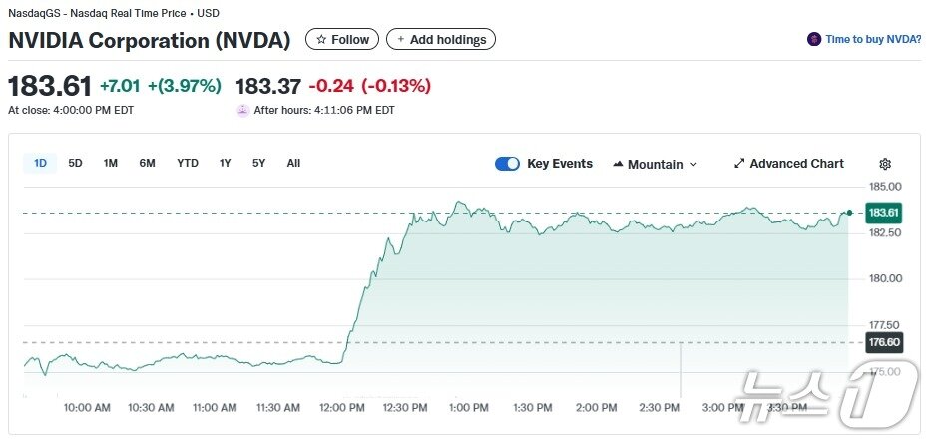This screenshot has width=932, height=442.
Task: Select the 1M chart range
Action: pos(111,163)
